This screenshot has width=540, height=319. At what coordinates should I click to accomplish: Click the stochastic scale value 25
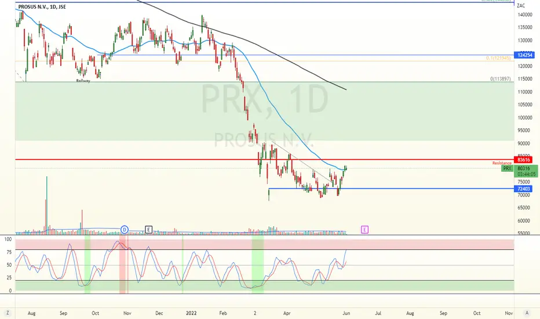(8, 278)
